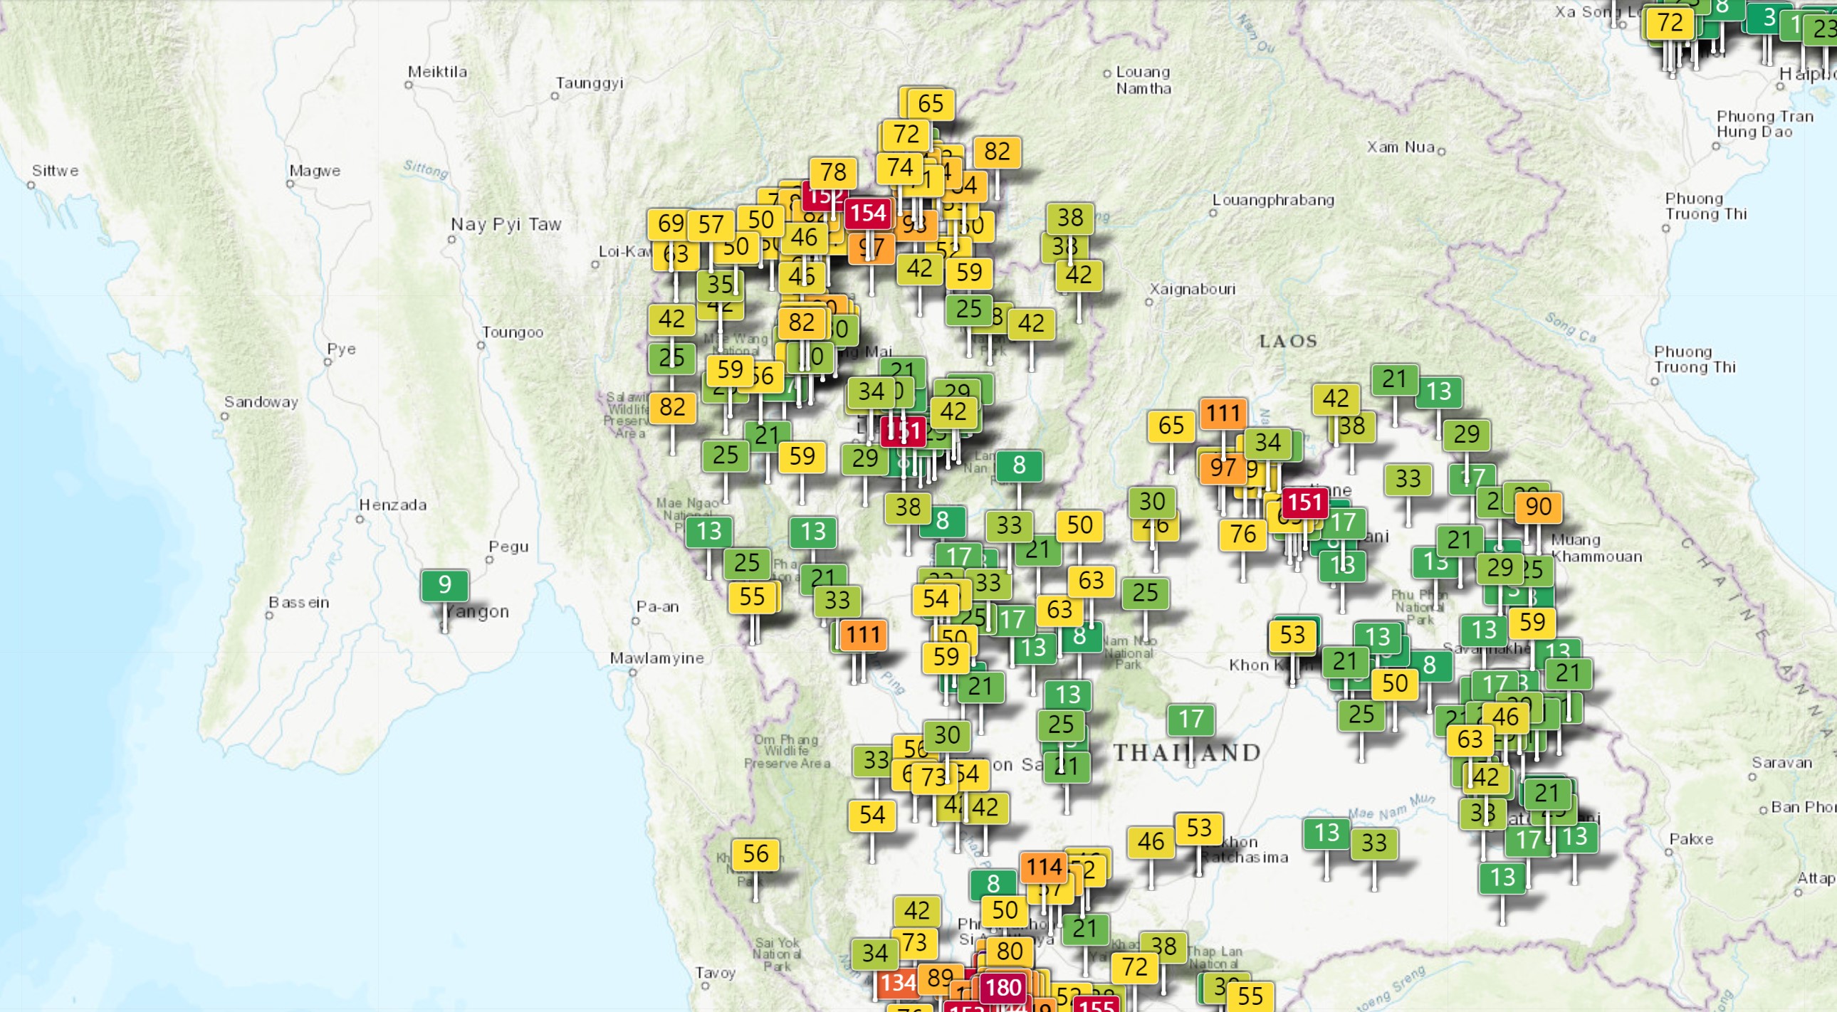
Task: Click the yellow 74 AQI marker
Action: pyautogui.click(x=899, y=167)
